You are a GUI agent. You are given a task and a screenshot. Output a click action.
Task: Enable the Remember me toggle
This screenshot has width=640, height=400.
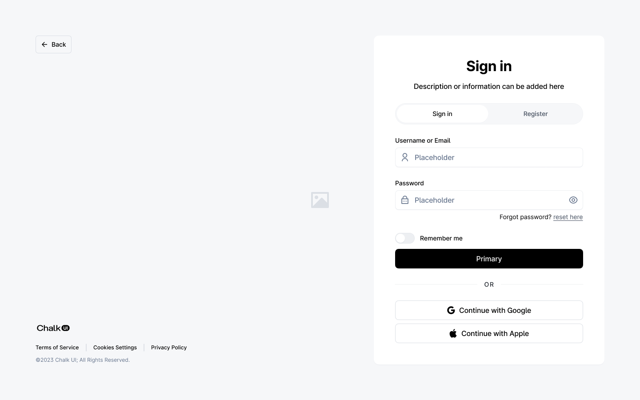tap(404, 238)
